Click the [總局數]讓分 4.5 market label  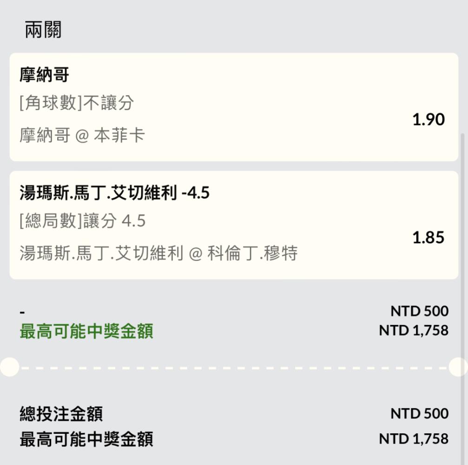[83, 221]
